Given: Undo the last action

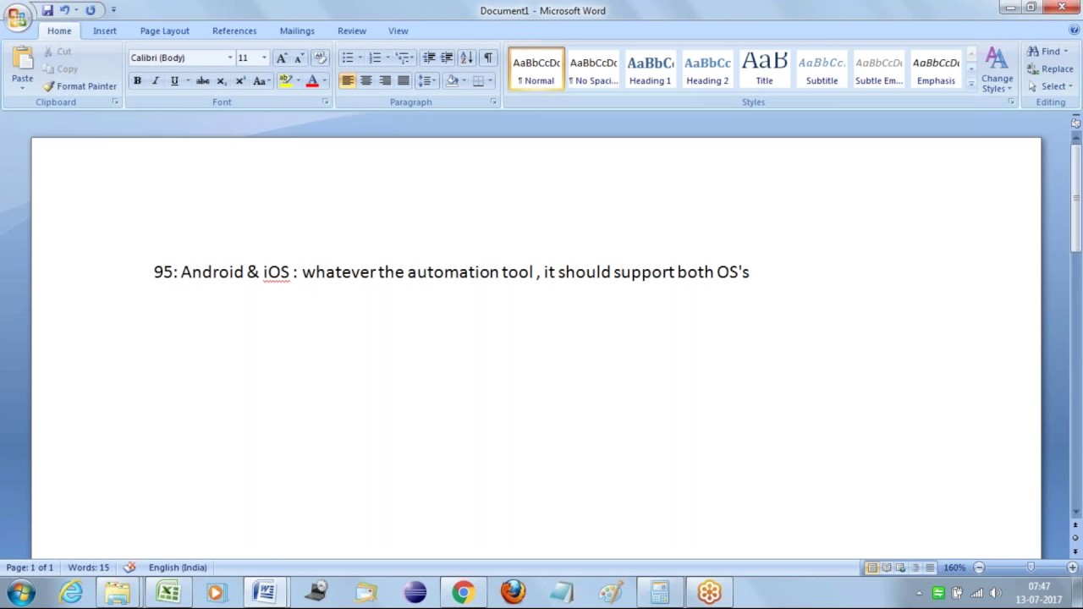Looking at the screenshot, I should click(x=64, y=10).
